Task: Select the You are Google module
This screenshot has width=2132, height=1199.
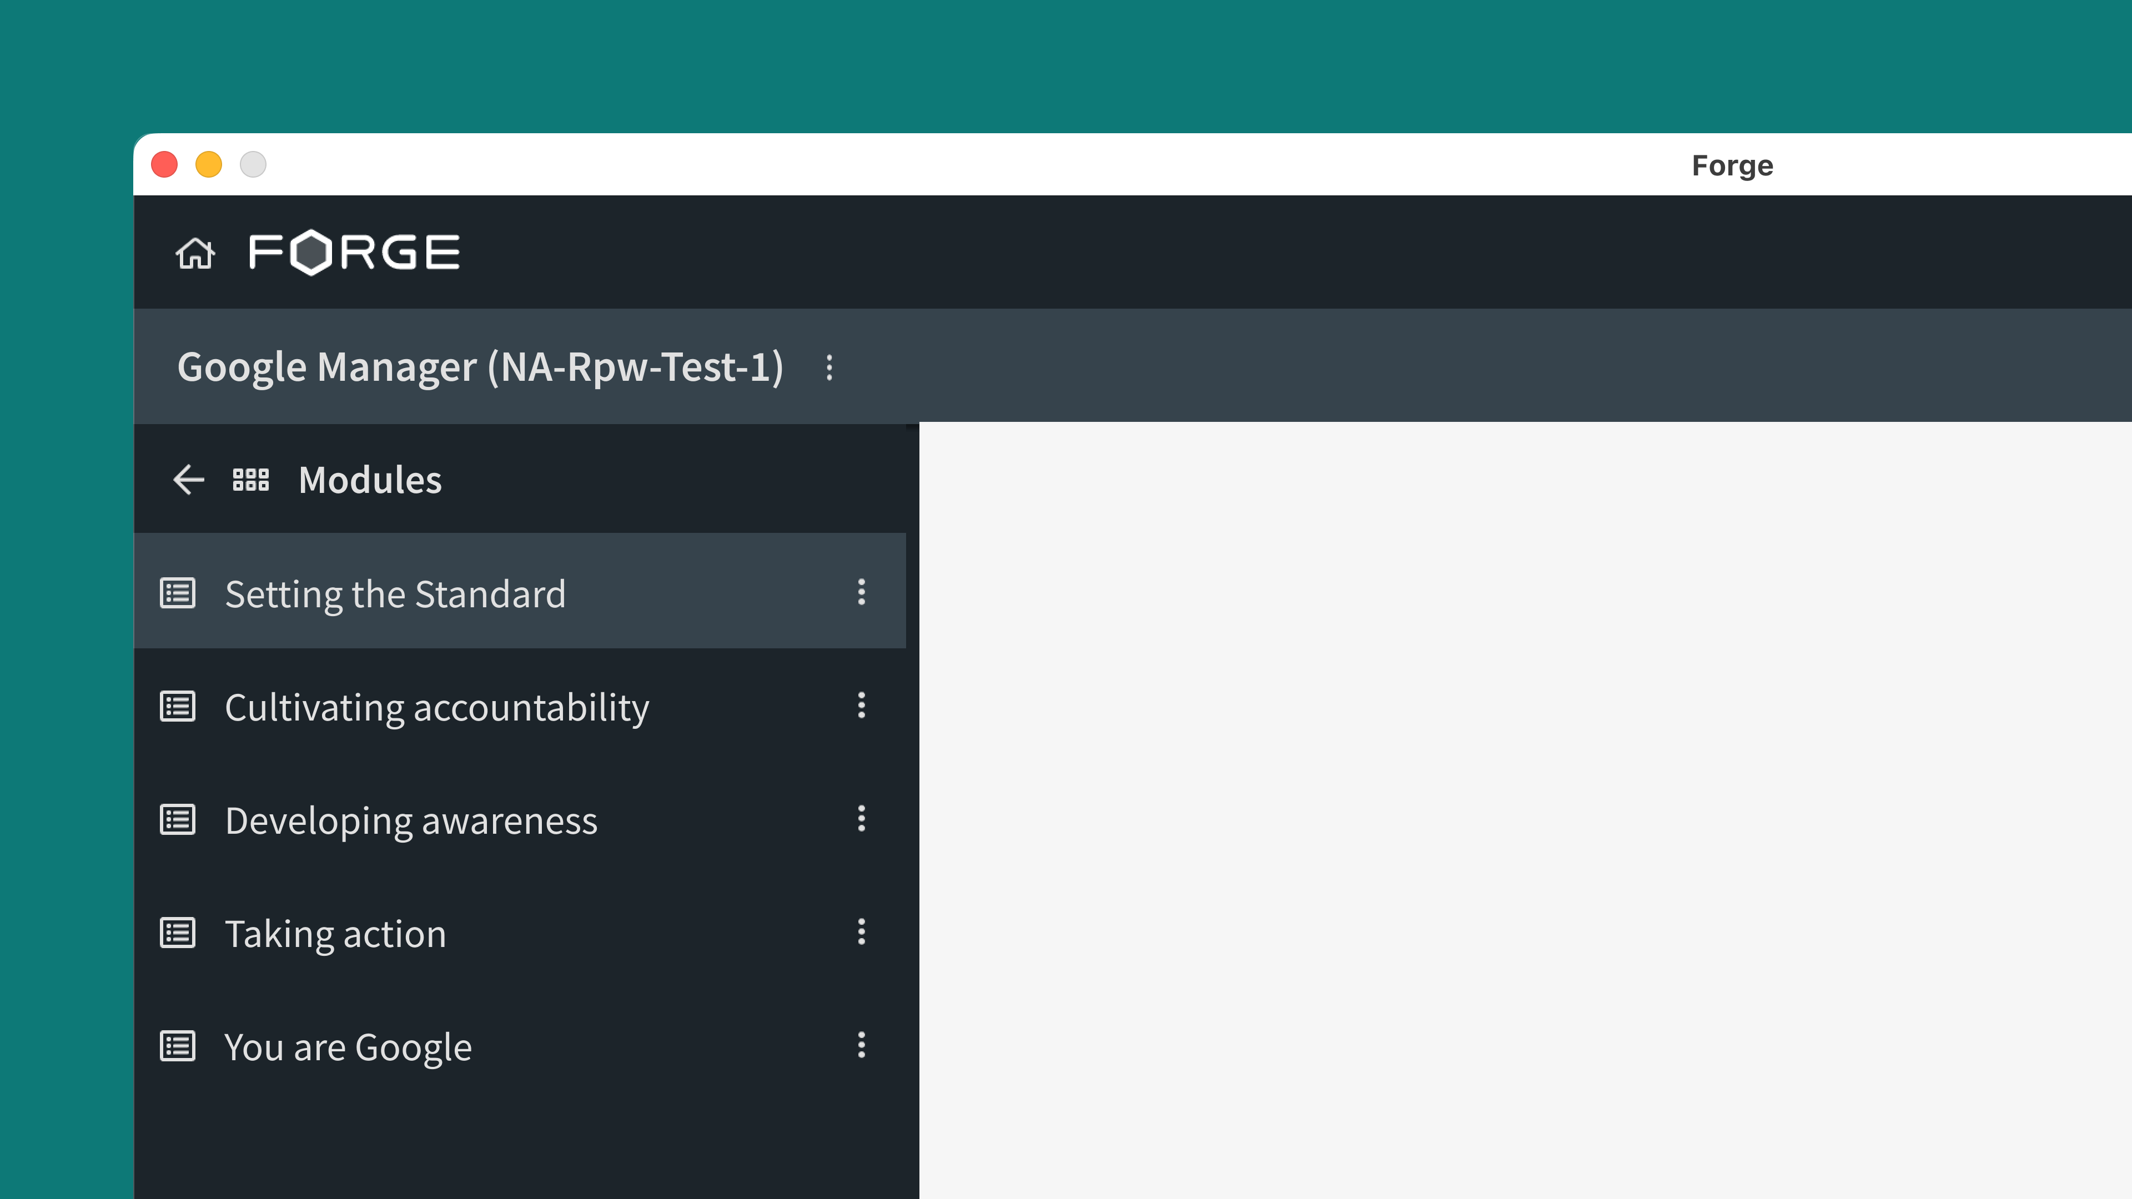Action: [x=348, y=1047]
